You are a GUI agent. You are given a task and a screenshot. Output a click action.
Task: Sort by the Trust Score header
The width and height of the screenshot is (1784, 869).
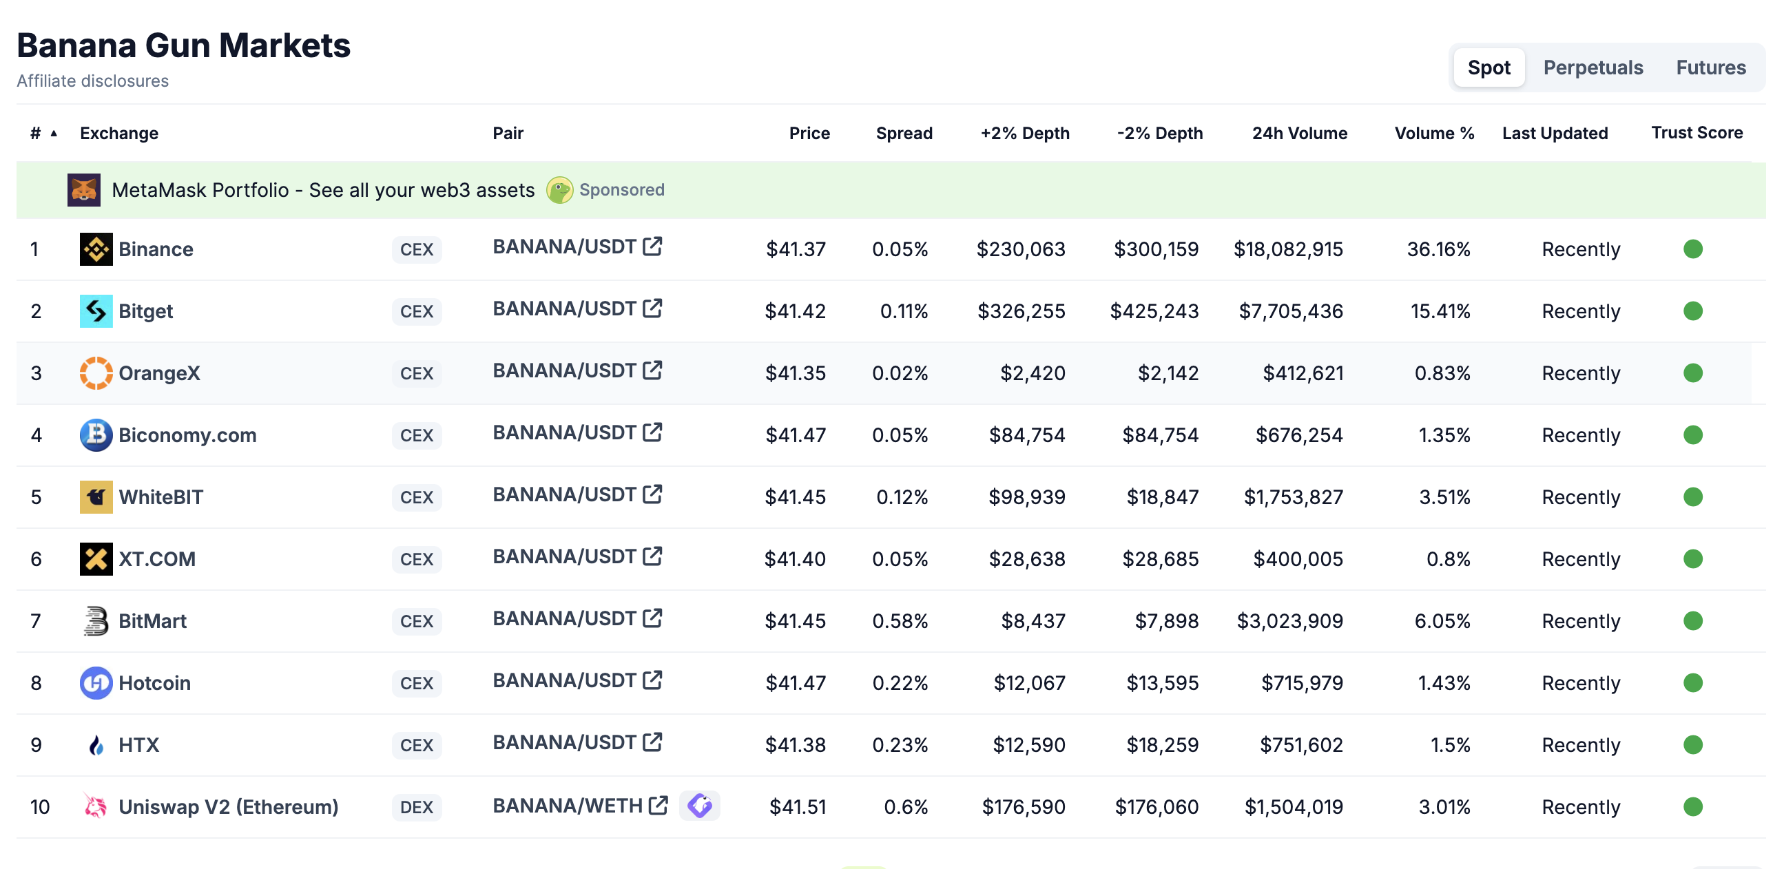coord(1697,133)
